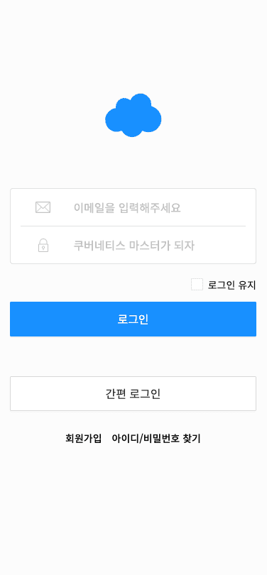
Task: Click the blue cloud logo
Action: 133,115
